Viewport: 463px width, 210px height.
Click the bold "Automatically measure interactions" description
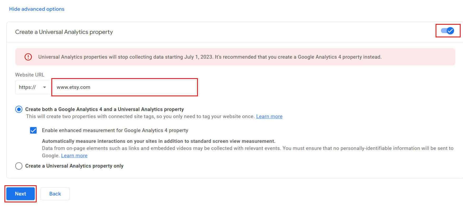click(158, 141)
